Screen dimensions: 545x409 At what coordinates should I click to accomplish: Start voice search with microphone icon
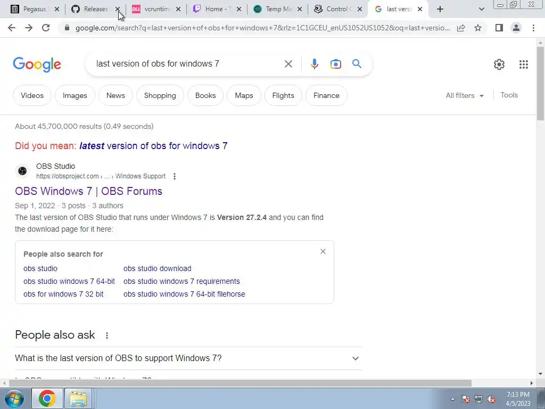coord(314,64)
